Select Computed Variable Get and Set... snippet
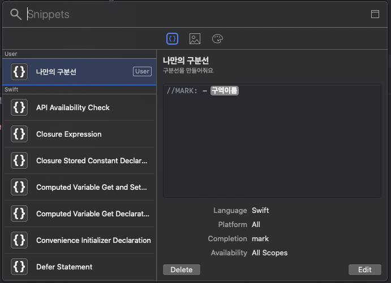Image resolution: width=391 pixels, height=283 pixels. pos(79,187)
